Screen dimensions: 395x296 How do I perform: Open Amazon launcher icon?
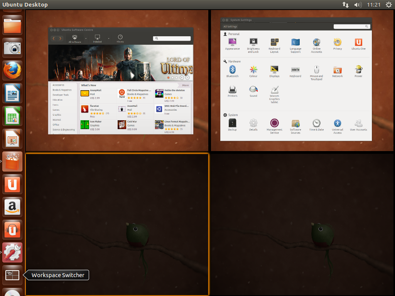coord(12,207)
